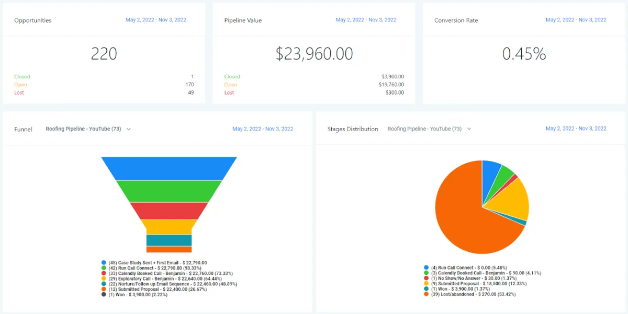Click the No Show/No Answer legend marker
The image size is (628, 314).
[427, 278]
